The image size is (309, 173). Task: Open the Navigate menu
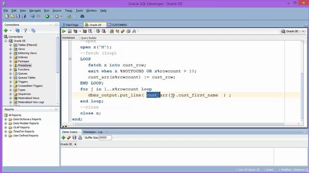[35, 11]
